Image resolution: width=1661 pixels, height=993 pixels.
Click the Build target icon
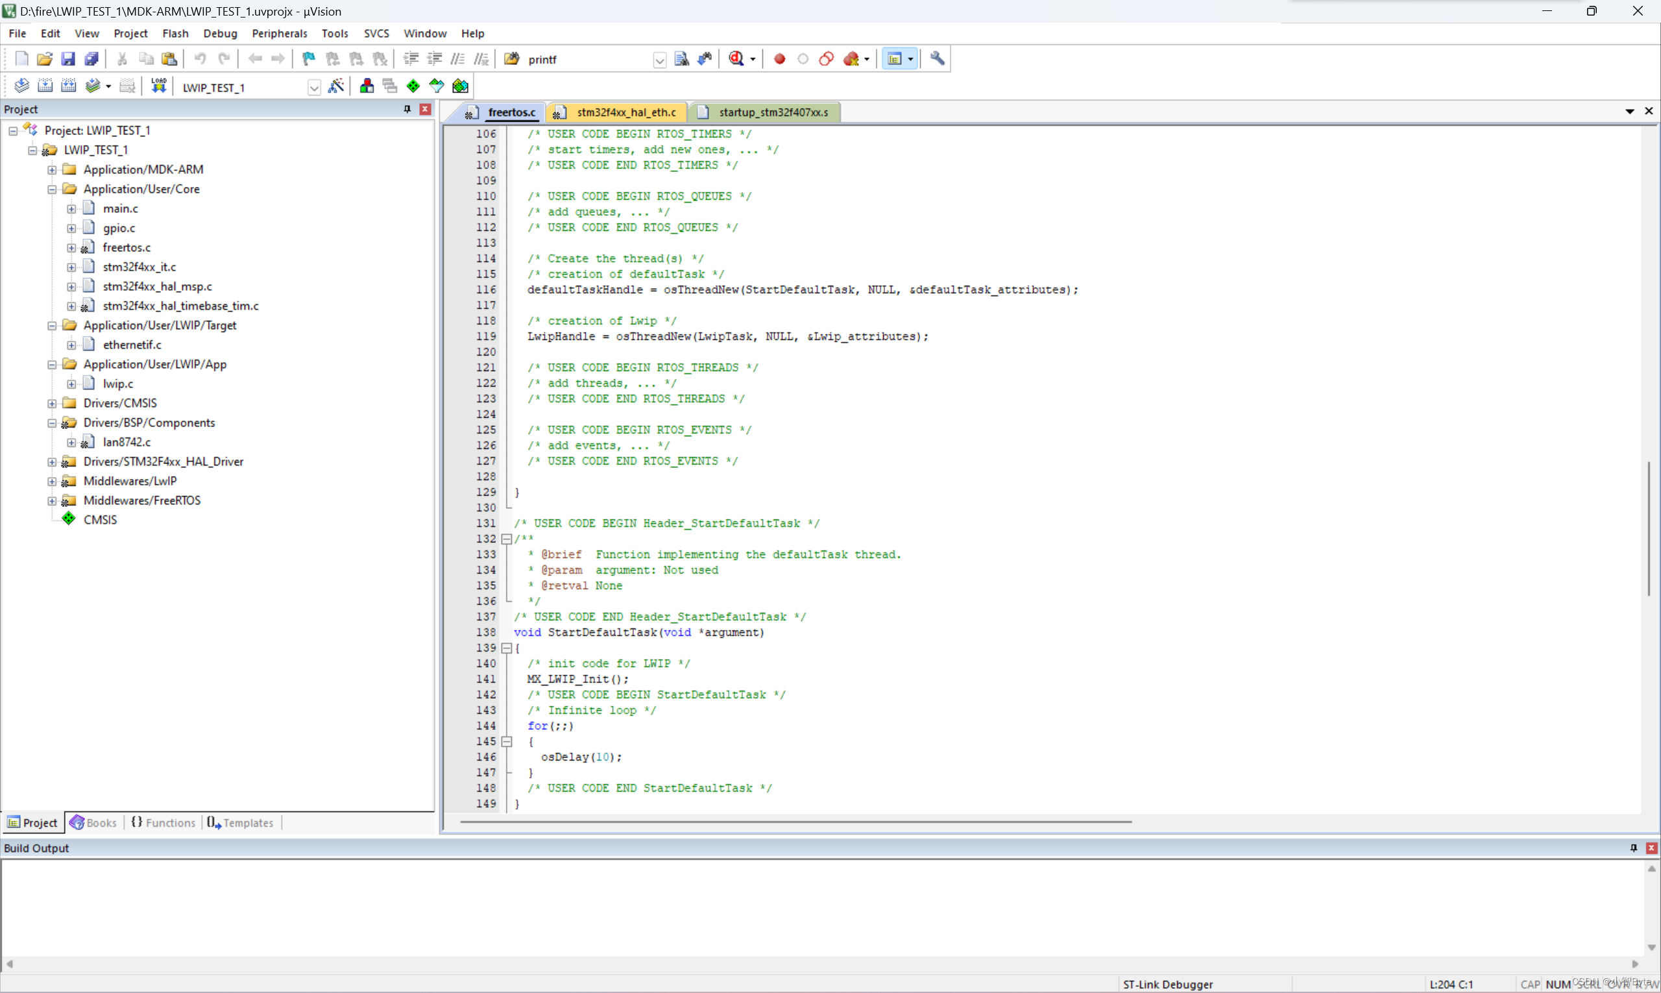(x=45, y=86)
